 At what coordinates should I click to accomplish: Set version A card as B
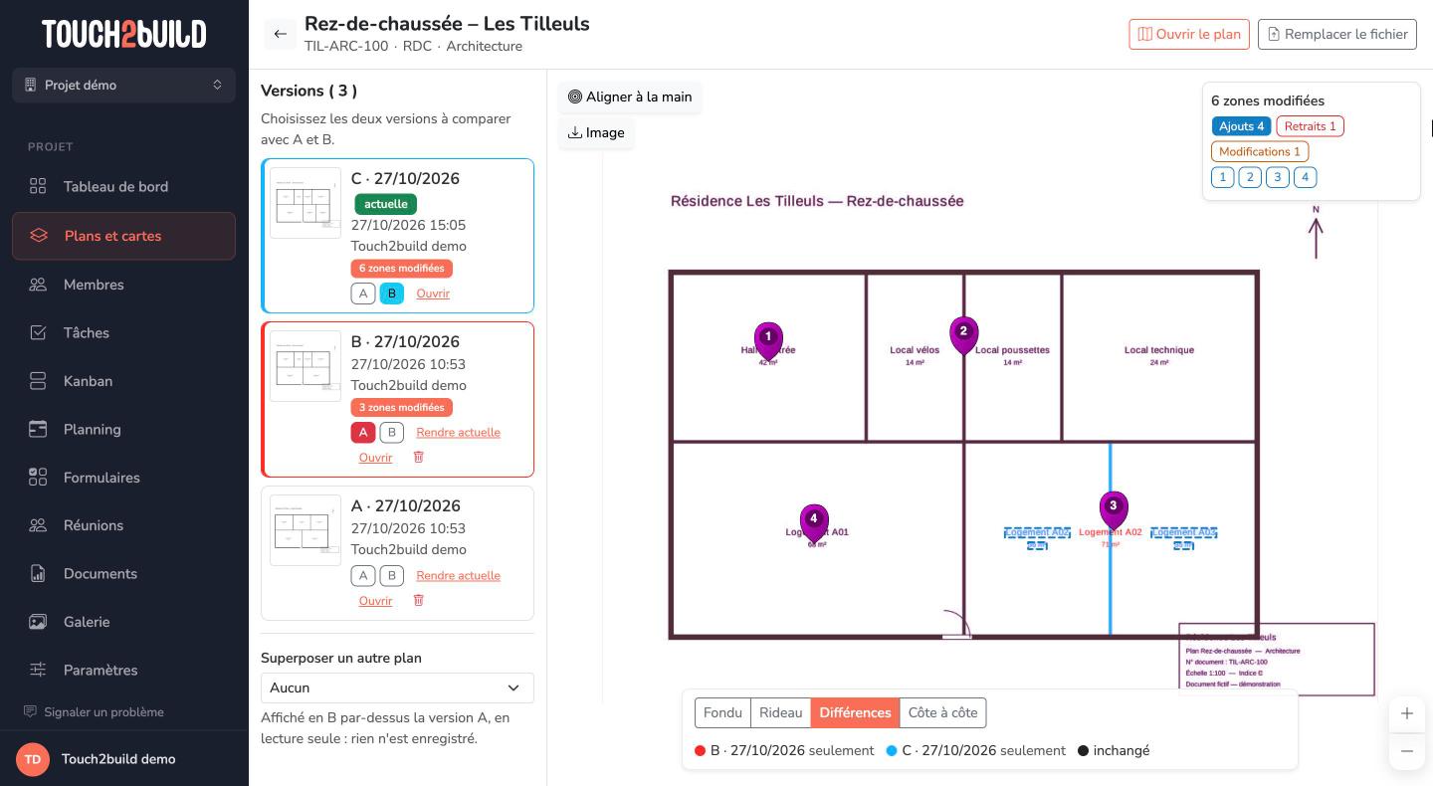(x=392, y=575)
